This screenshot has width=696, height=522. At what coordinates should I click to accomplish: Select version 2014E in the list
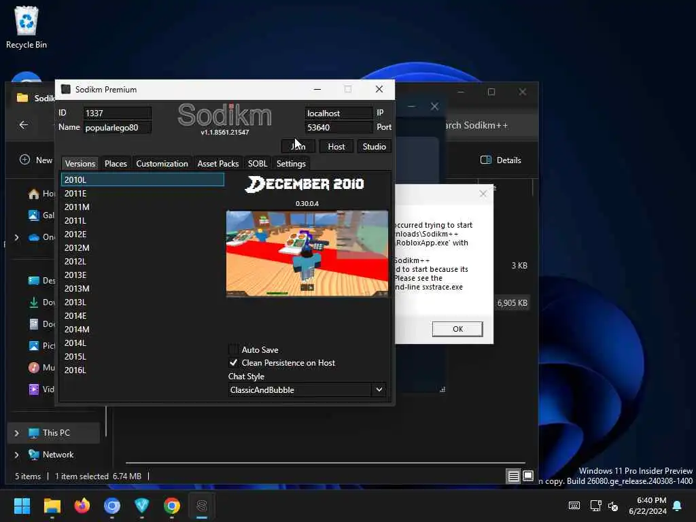(143, 316)
